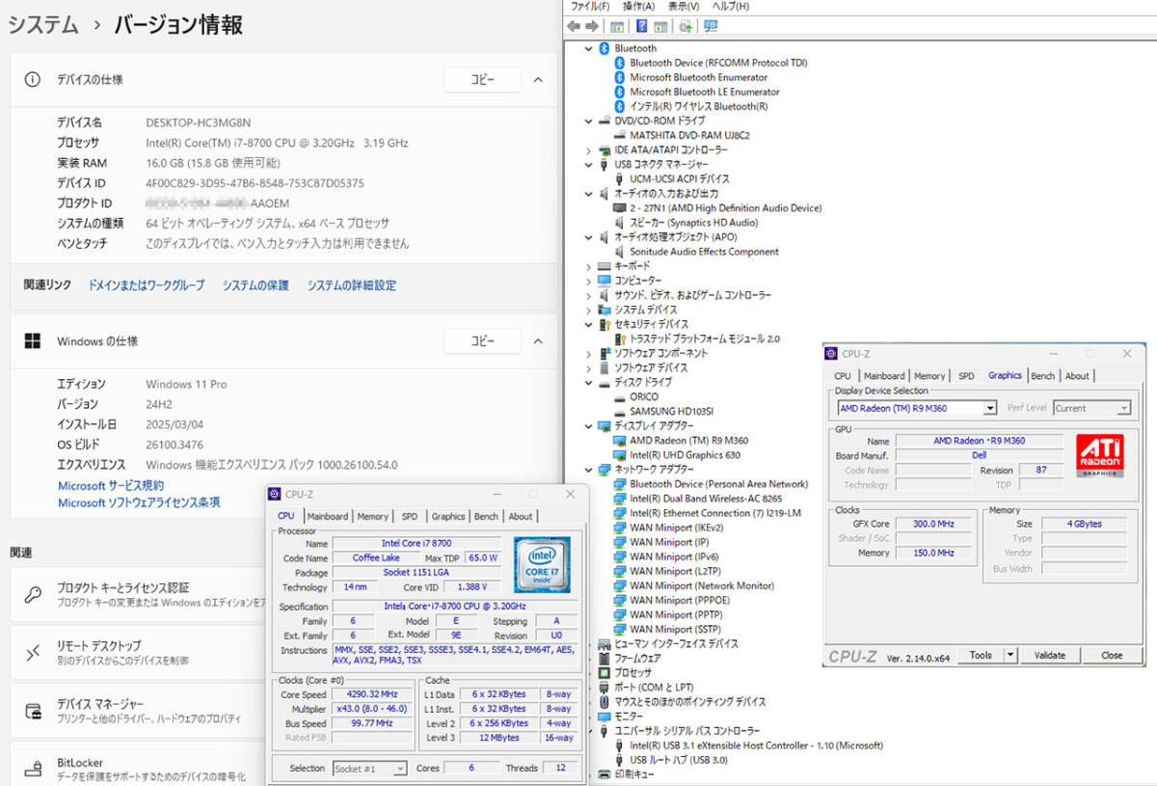Screen dimensions: 1157x786
Task: Click コピー button for デバイスの仕様
Action: click(482, 80)
